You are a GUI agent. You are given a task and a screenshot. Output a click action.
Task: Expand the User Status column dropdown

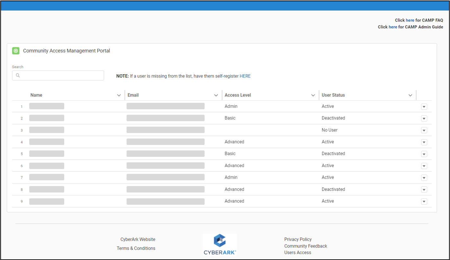pos(410,95)
